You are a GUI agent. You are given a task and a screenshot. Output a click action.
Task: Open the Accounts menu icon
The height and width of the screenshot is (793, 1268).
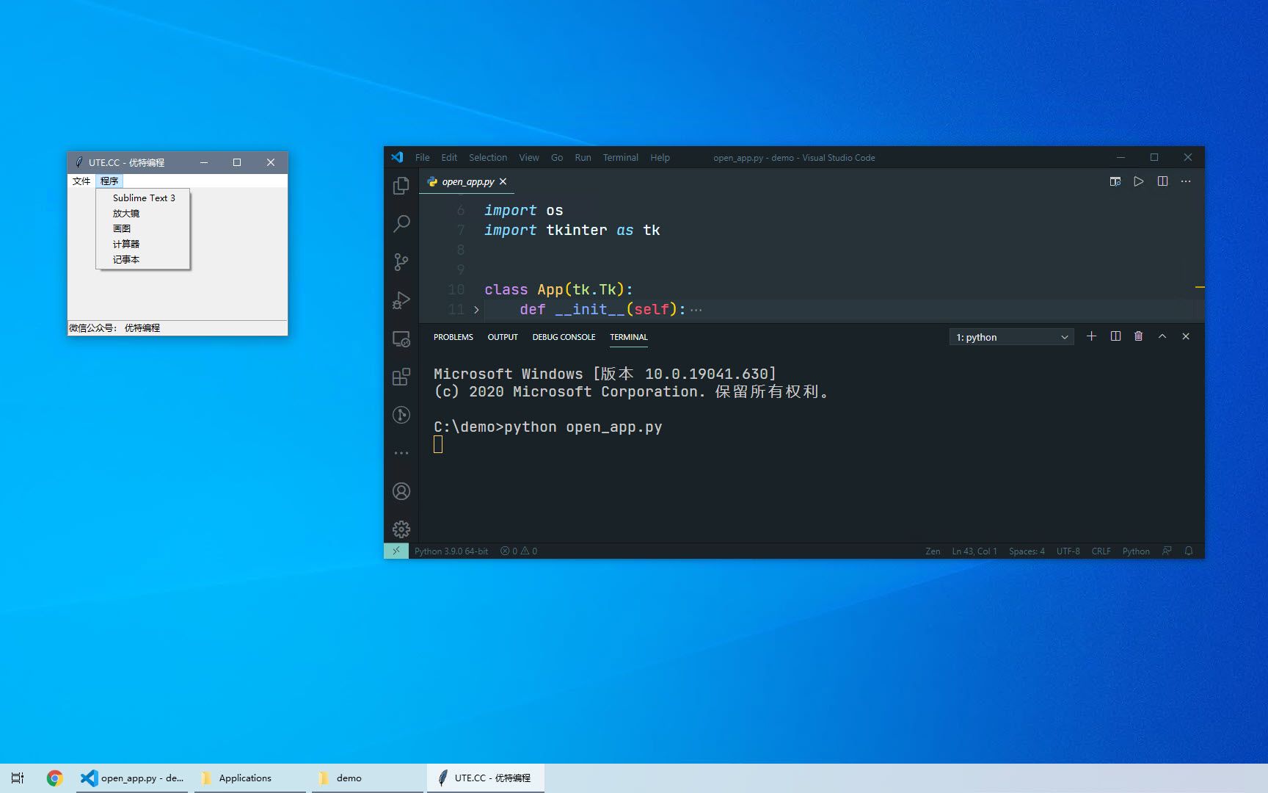tap(401, 491)
